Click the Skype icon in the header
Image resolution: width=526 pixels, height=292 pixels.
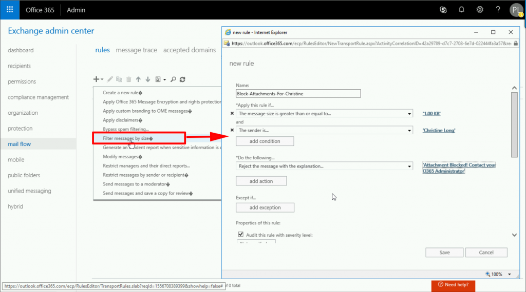443,10
